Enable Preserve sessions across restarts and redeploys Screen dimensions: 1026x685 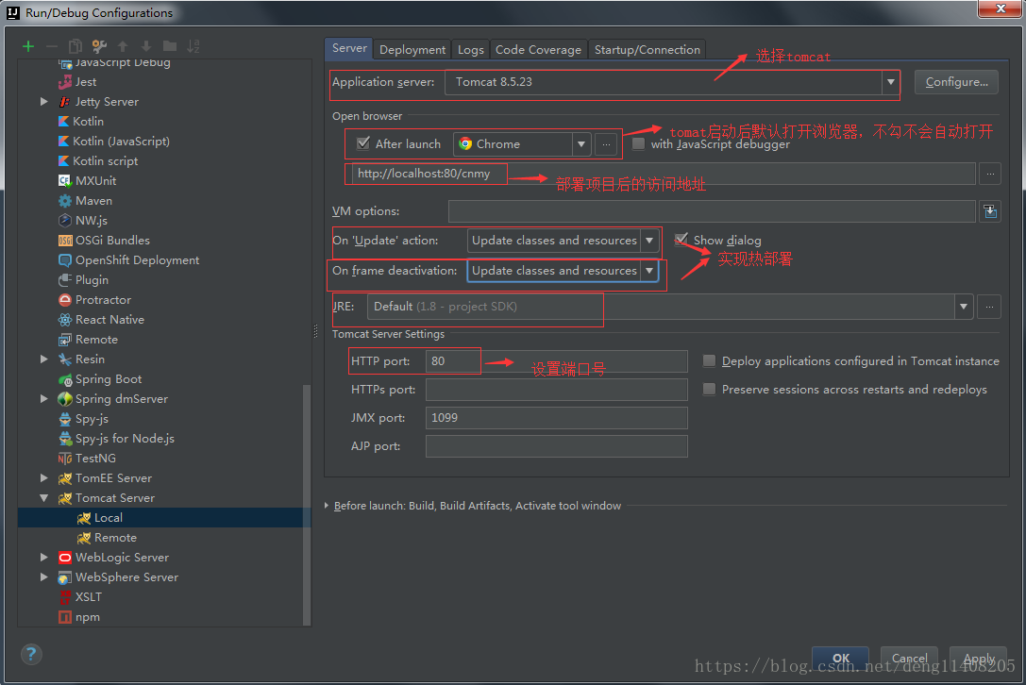[709, 390]
